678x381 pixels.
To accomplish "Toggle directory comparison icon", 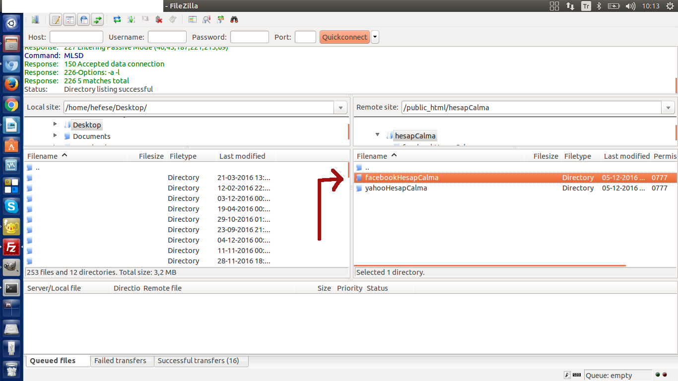I will (206, 20).
